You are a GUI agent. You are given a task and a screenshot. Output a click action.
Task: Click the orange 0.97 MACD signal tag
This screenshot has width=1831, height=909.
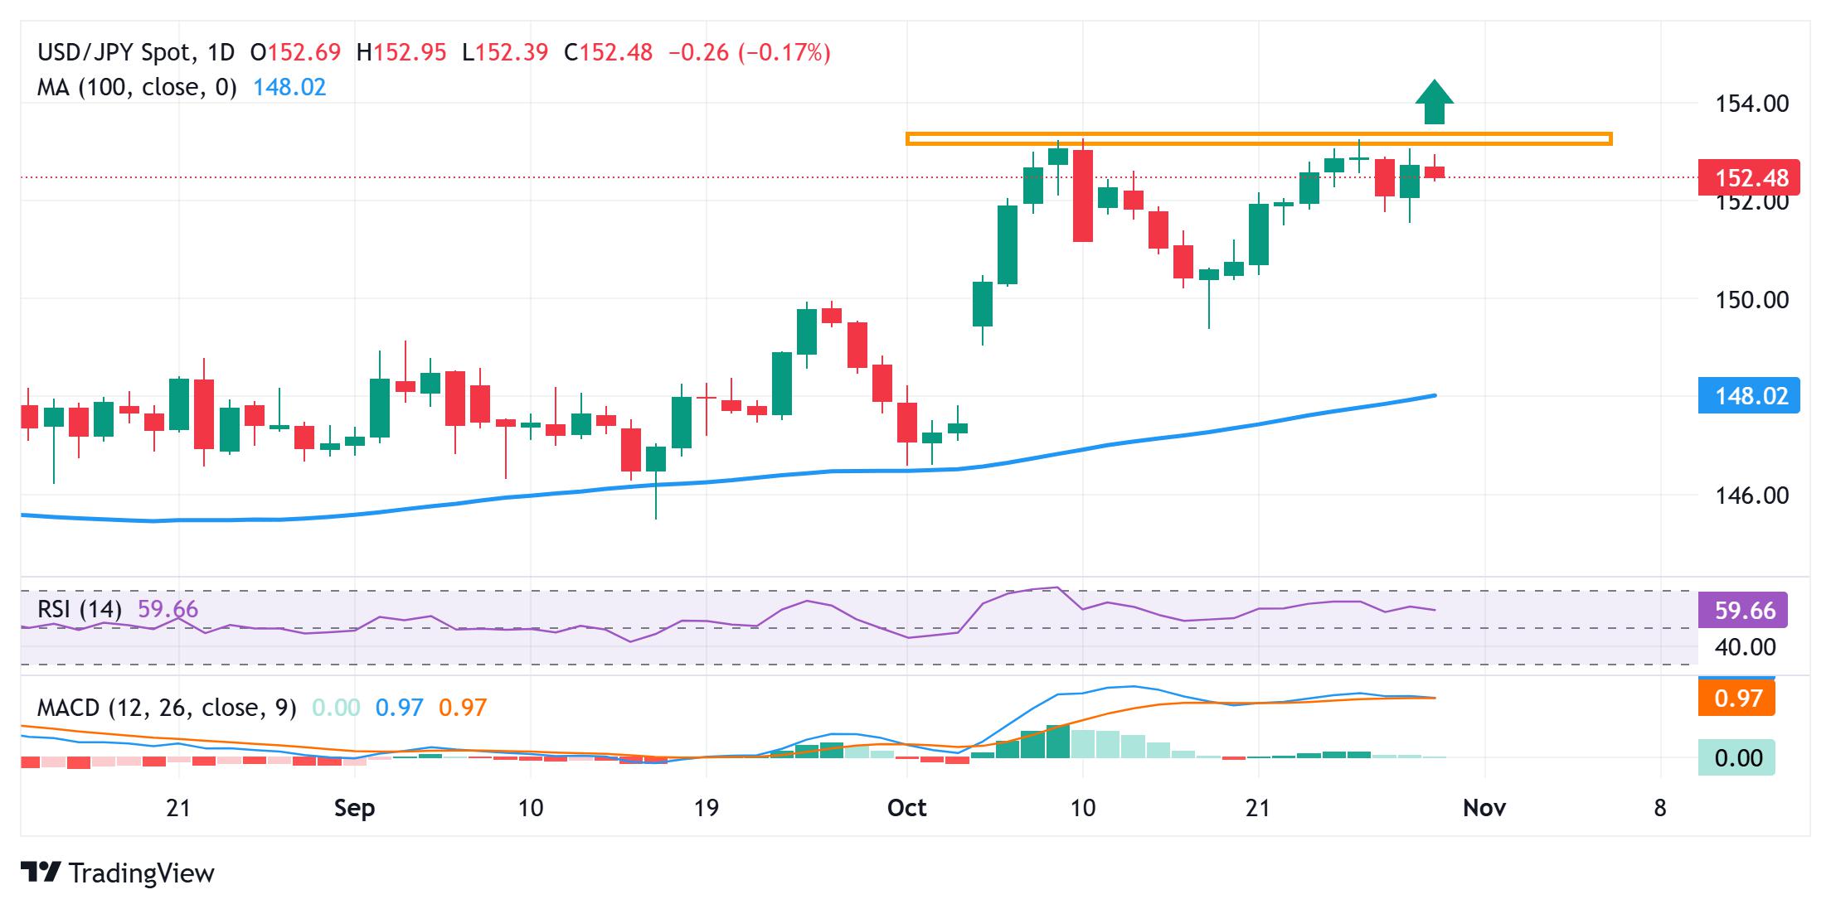pos(1737,699)
